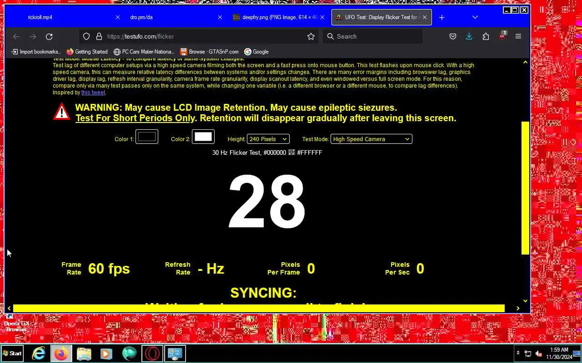Open the list all tabs chevron
The width and height of the screenshot is (582, 363).
coord(475,17)
